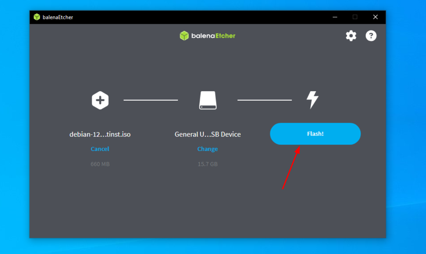Click the disabled maximize window button
The height and width of the screenshot is (254, 426).
coord(355,17)
